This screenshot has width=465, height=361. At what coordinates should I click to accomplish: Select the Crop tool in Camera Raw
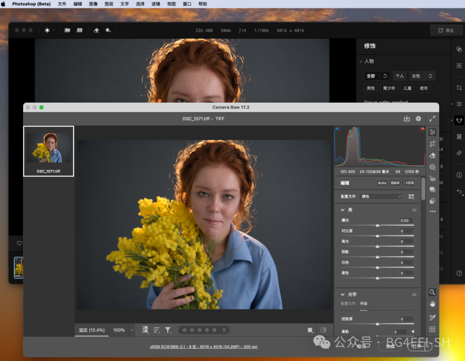coord(432,144)
